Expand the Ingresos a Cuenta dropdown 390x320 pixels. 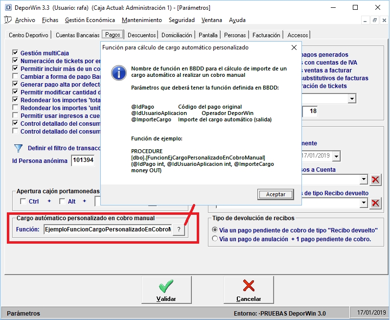pos(364,179)
